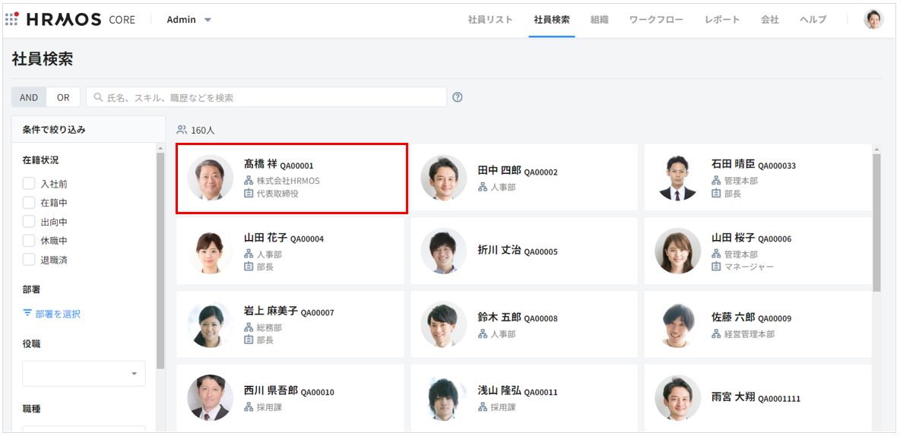Screen dimensions: 900x436
Task: Check the 入社前 checkbox
Action: pos(29,184)
